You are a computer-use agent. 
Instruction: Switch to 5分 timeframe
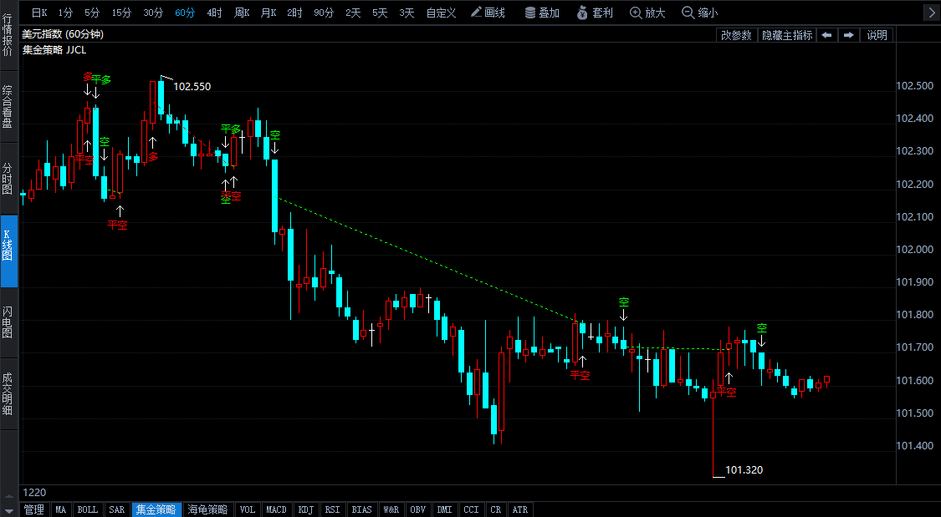coord(92,13)
